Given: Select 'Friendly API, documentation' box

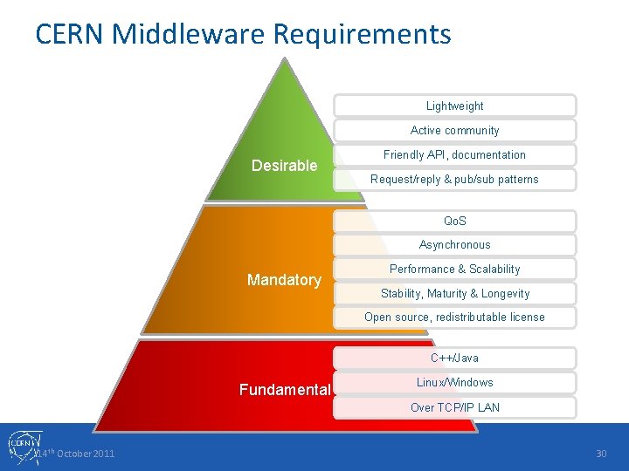Looking at the screenshot, I should pos(454,154).
